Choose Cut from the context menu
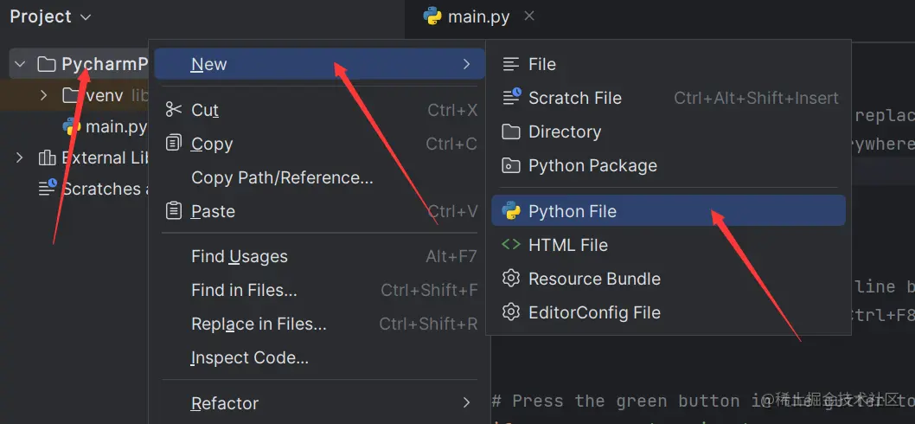915x424 pixels. pyautogui.click(x=319, y=110)
